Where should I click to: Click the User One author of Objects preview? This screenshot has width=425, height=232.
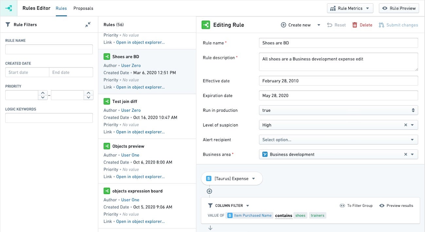[130, 155]
